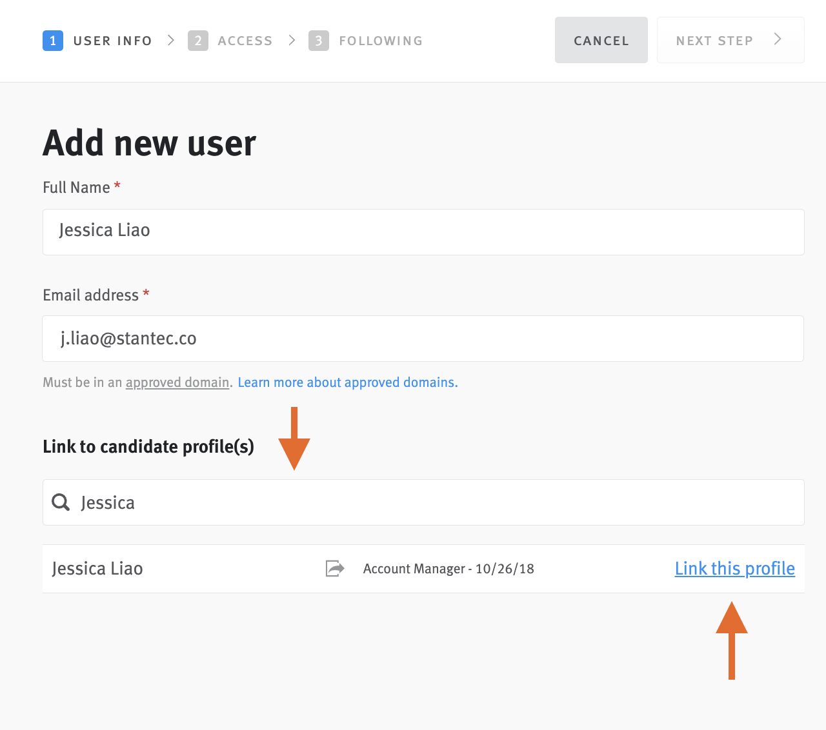
Task: Switch to the FOLLOWING step
Action: 381,40
